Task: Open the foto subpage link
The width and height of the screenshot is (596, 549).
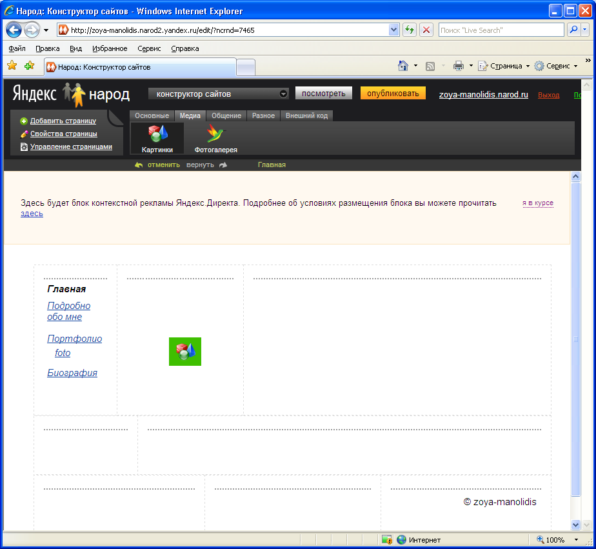Action: [x=63, y=353]
